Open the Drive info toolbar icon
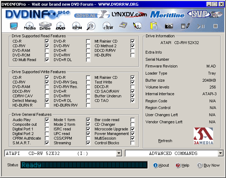Image resolution: width=226 pixels, height=178 pixels. pos(45,26)
